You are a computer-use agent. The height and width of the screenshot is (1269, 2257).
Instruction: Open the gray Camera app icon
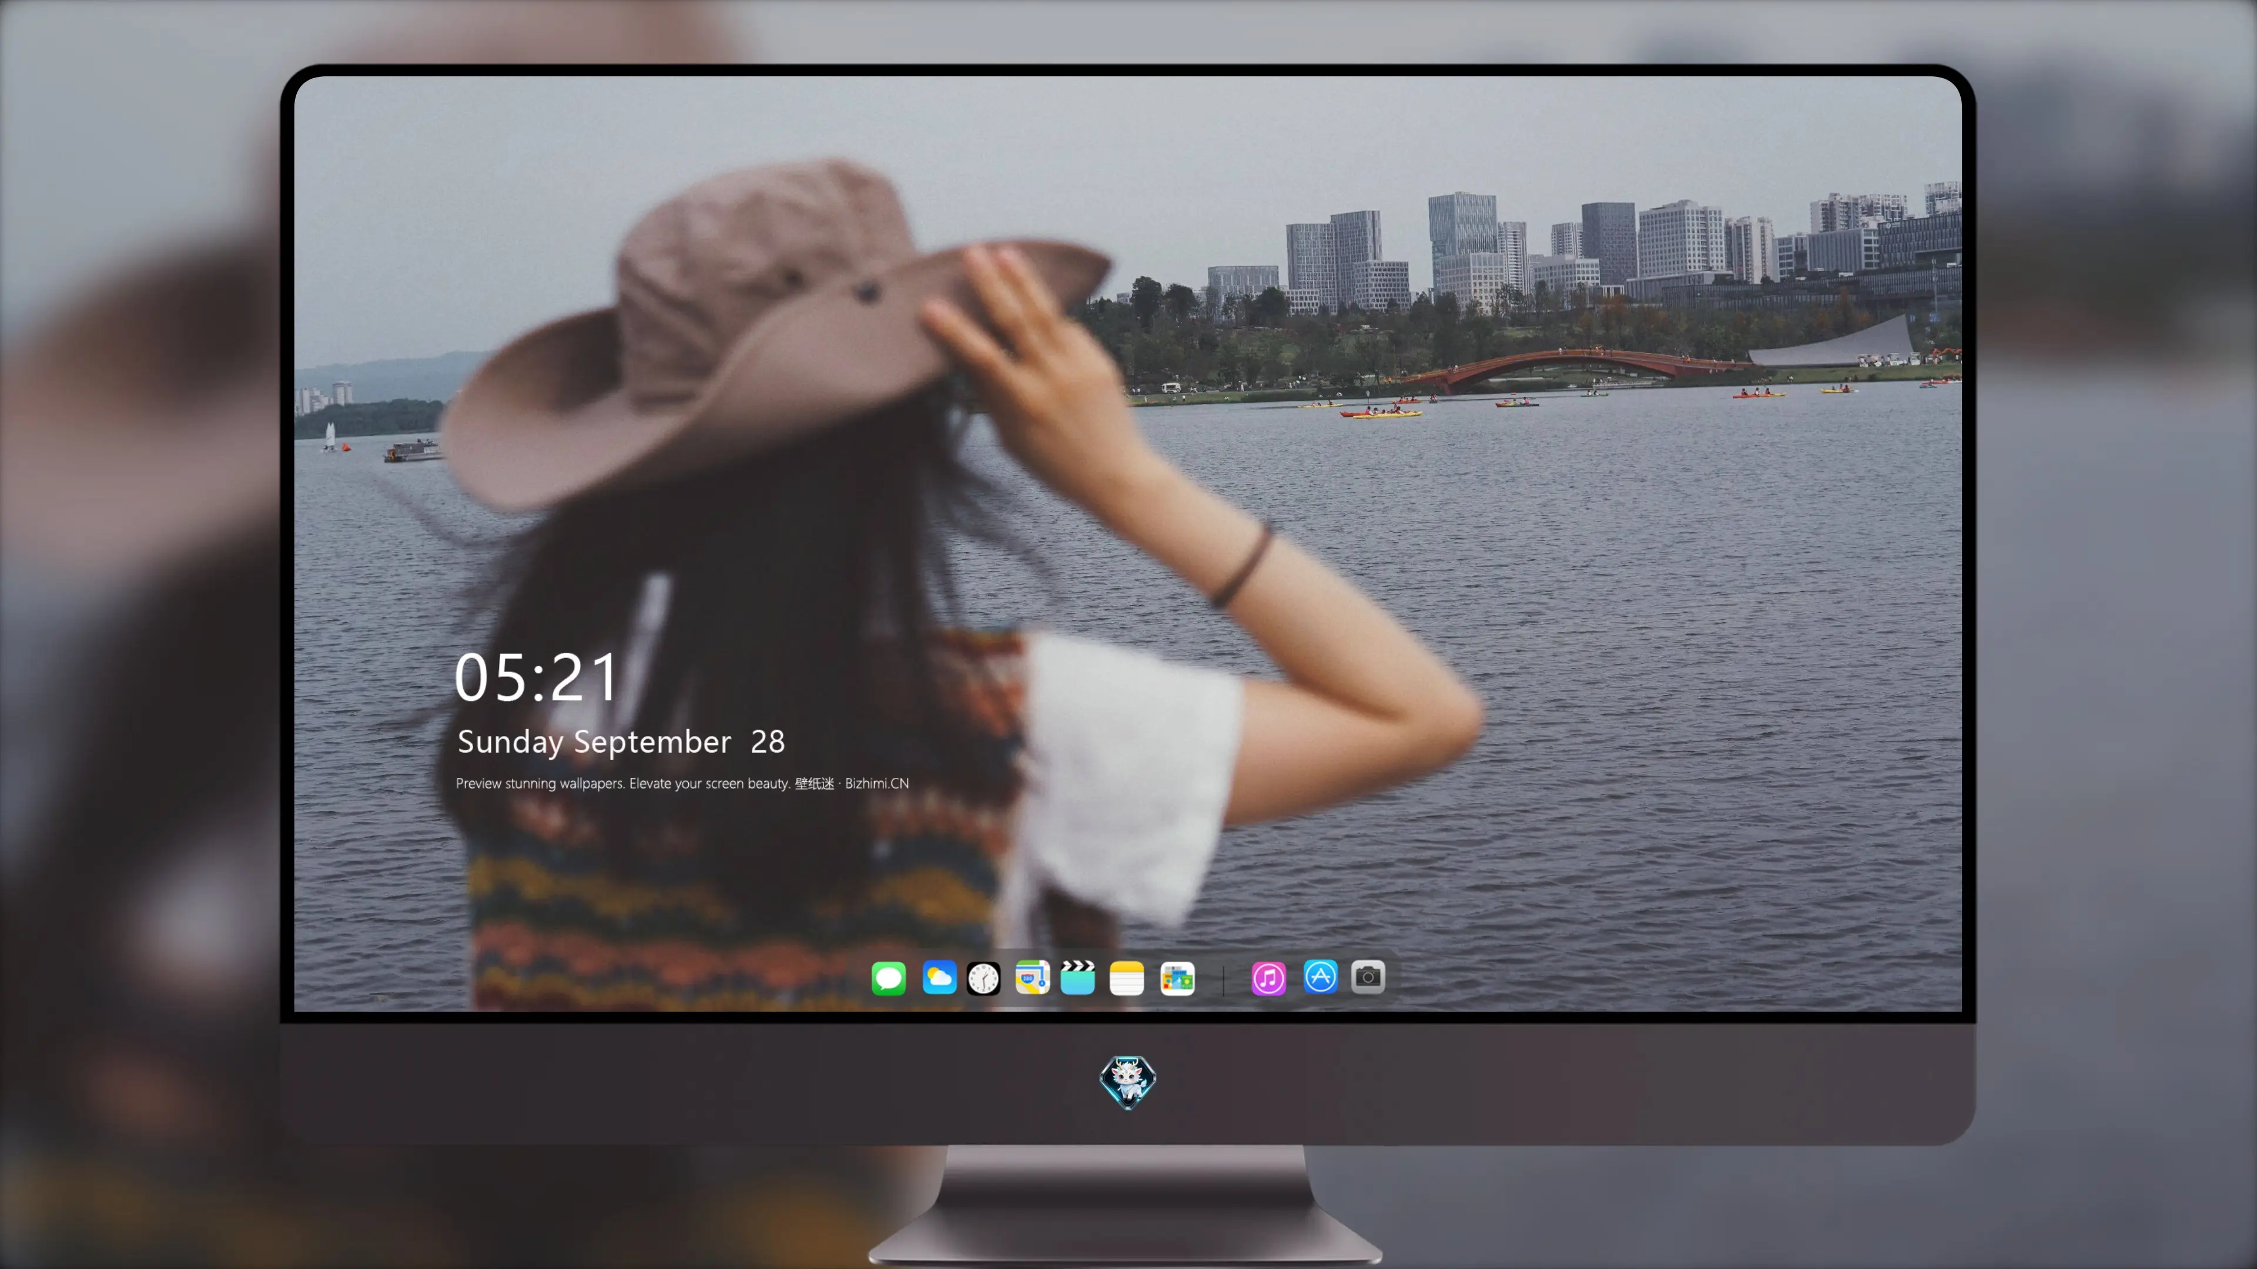(1368, 976)
